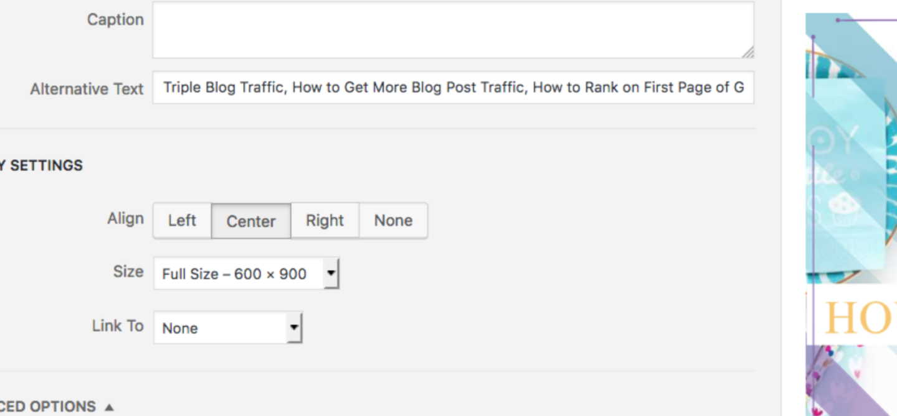The image size is (897, 416).
Task: Click the Caption text area
Action: pyautogui.click(x=453, y=30)
